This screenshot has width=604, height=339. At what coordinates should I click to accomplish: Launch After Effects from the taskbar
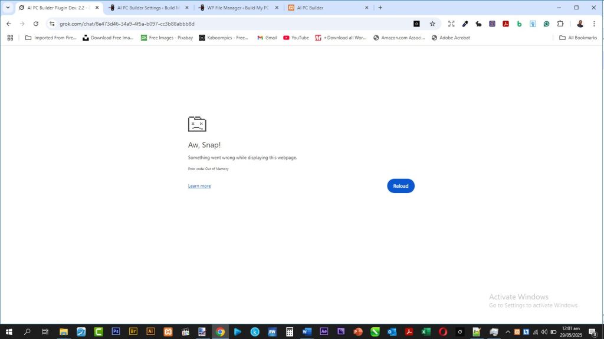coord(324,332)
